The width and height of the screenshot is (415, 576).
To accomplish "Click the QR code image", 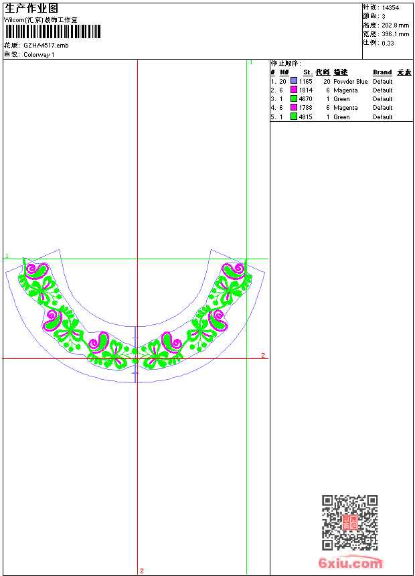I will [349, 522].
